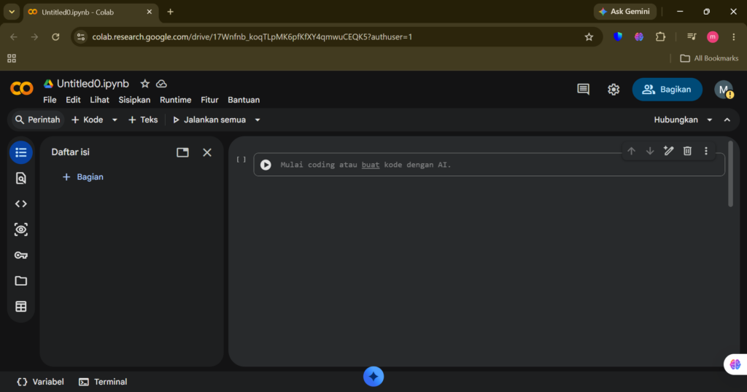Bookmark this page with star icon
Viewport: 747px width, 392px height.
tap(589, 36)
